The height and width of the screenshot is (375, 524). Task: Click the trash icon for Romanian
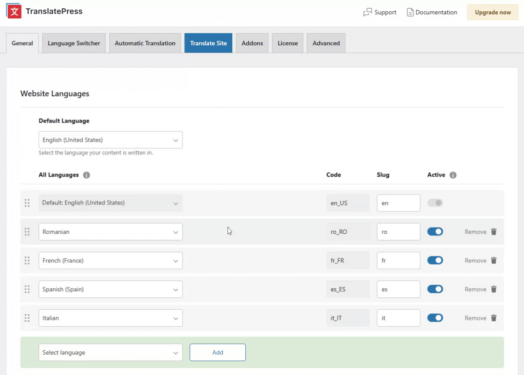point(493,232)
